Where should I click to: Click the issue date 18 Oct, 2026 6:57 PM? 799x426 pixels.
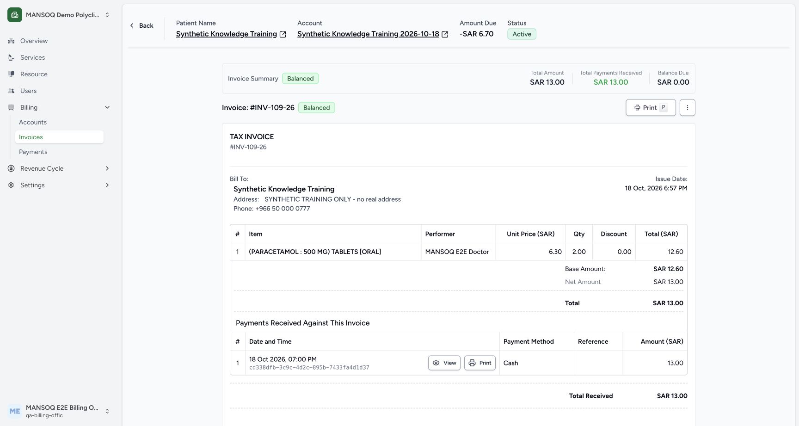click(x=656, y=188)
